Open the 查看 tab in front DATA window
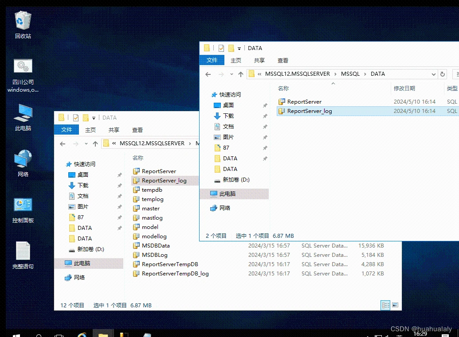Image resolution: width=459 pixels, height=337 pixels. tap(282, 60)
